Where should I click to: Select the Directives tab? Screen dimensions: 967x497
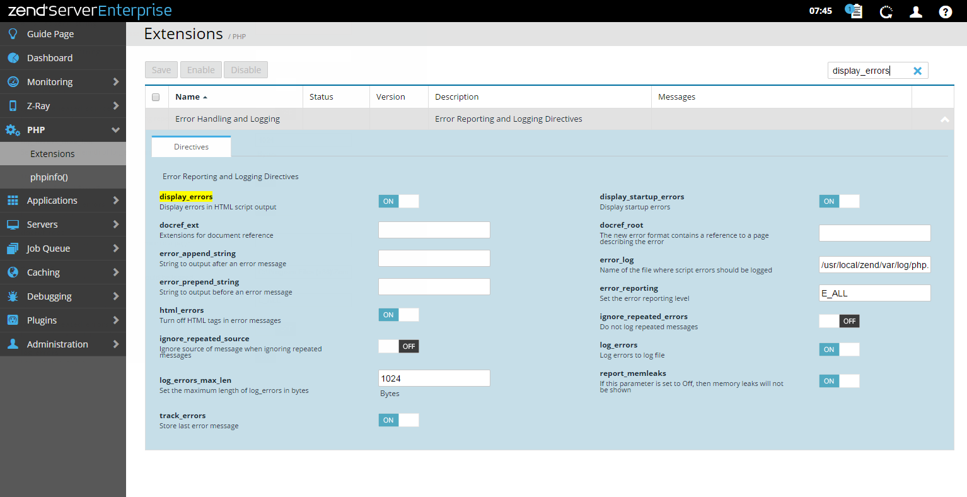click(x=191, y=147)
